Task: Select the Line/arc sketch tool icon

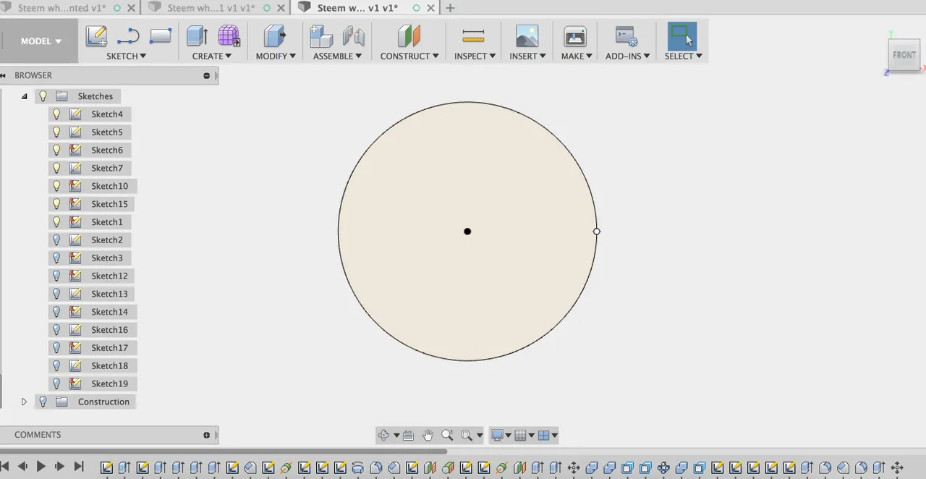Action: coord(128,36)
